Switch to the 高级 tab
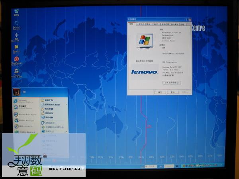 coord(156,24)
